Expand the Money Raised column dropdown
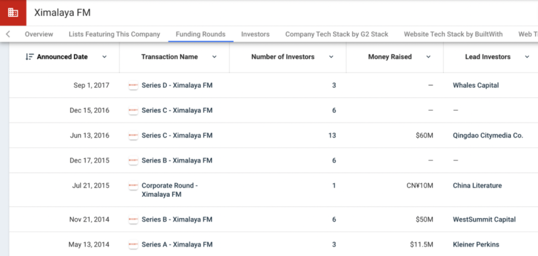 (428, 57)
